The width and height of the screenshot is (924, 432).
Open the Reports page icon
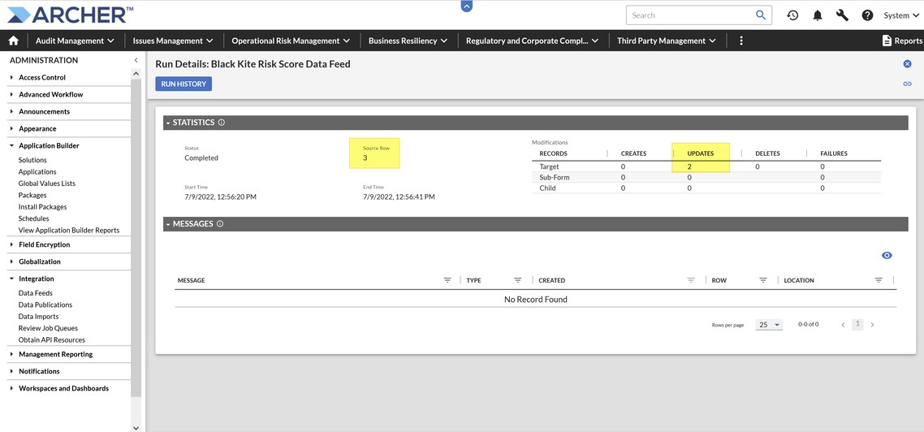887,41
